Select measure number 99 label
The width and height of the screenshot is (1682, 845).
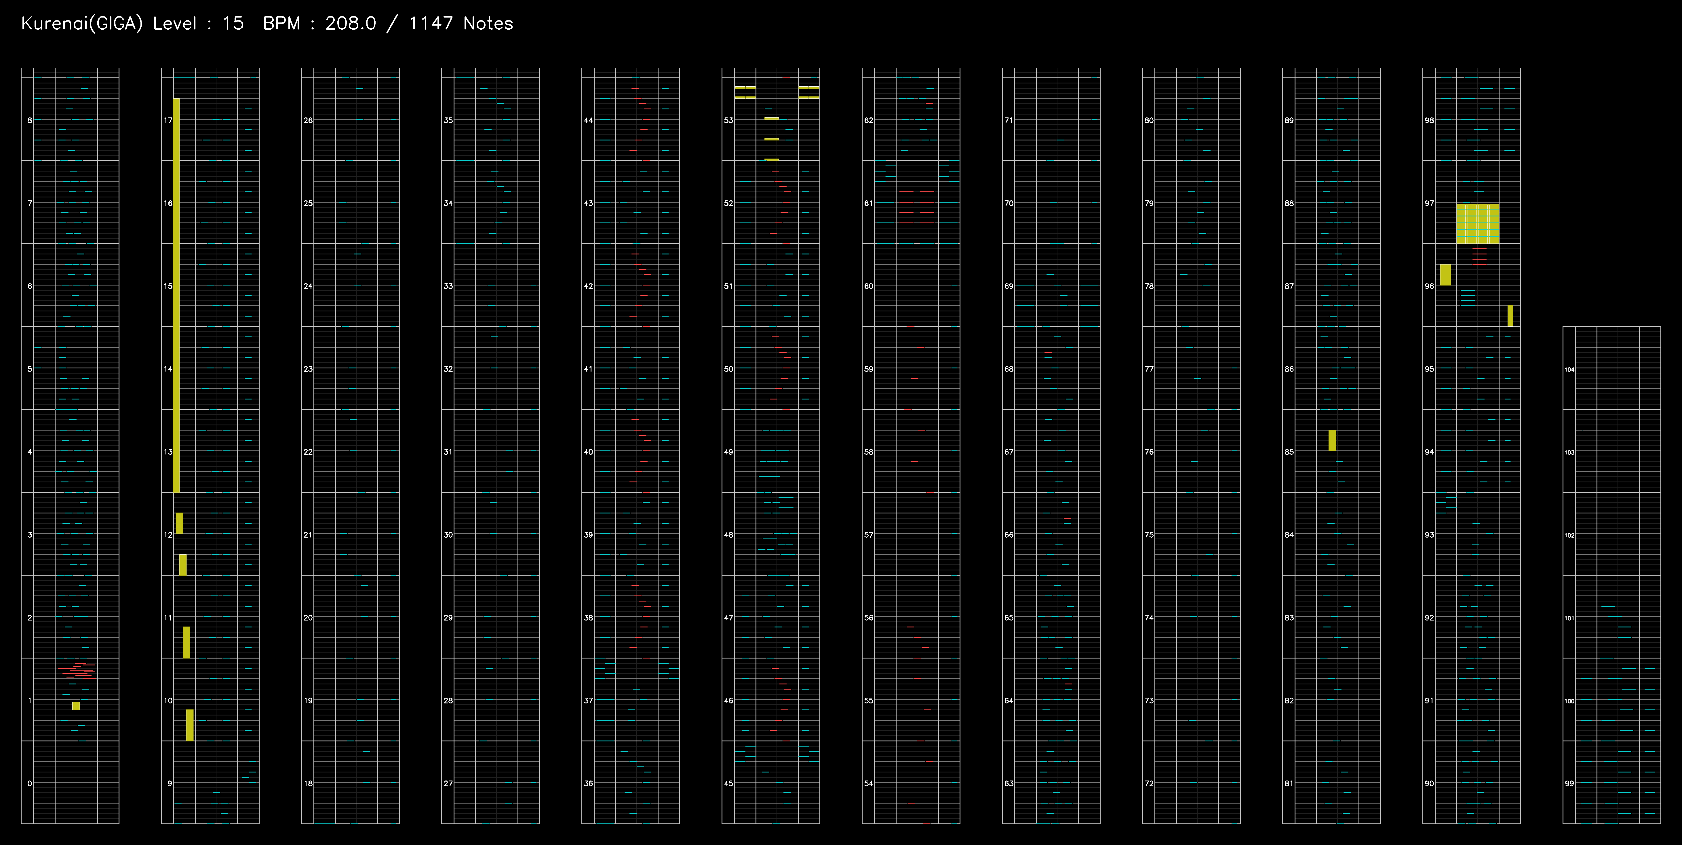tap(1569, 783)
